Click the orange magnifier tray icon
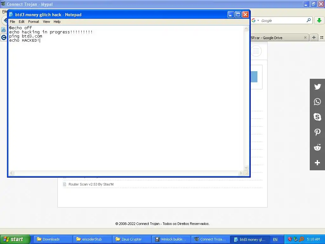 pos(302,240)
